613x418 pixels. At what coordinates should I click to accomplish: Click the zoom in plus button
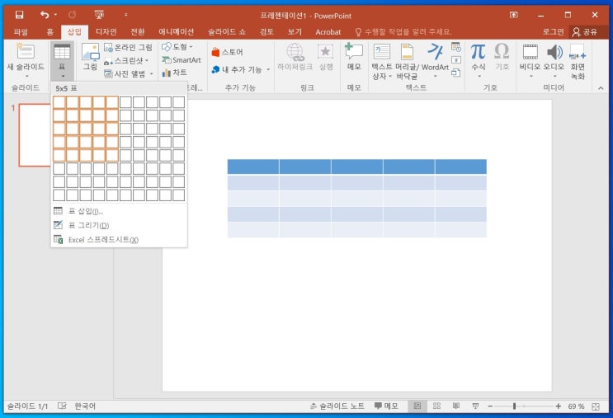point(559,406)
